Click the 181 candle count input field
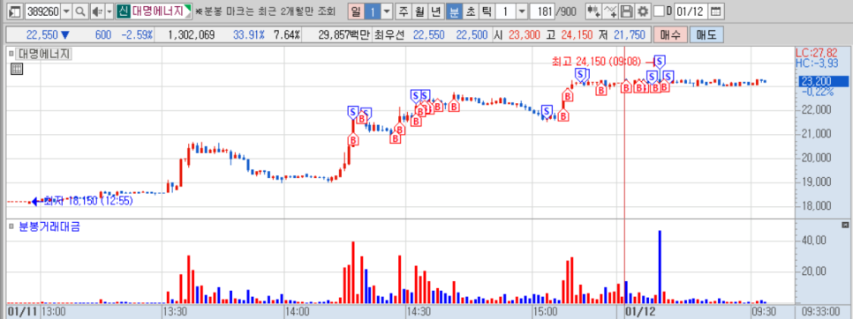Viewport: 853px width, 319px height. [x=541, y=11]
